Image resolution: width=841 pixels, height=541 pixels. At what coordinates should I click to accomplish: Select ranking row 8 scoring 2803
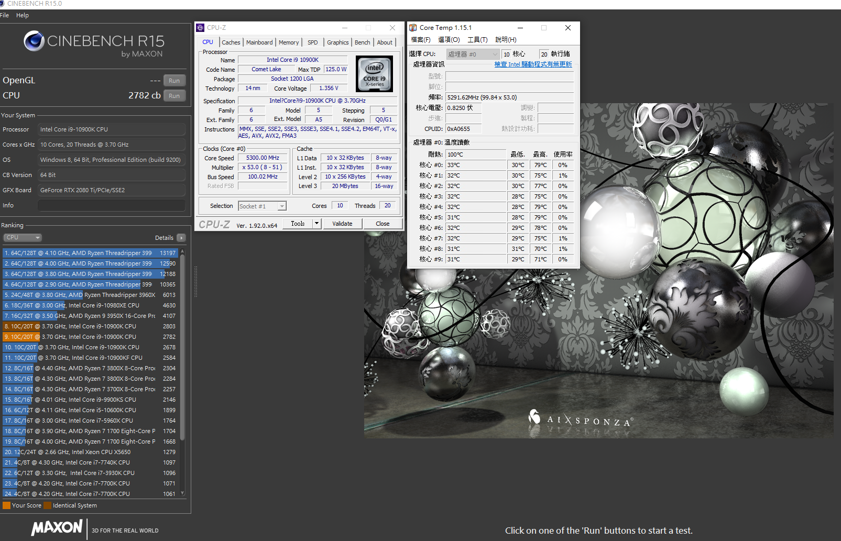click(x=90, y=326)
